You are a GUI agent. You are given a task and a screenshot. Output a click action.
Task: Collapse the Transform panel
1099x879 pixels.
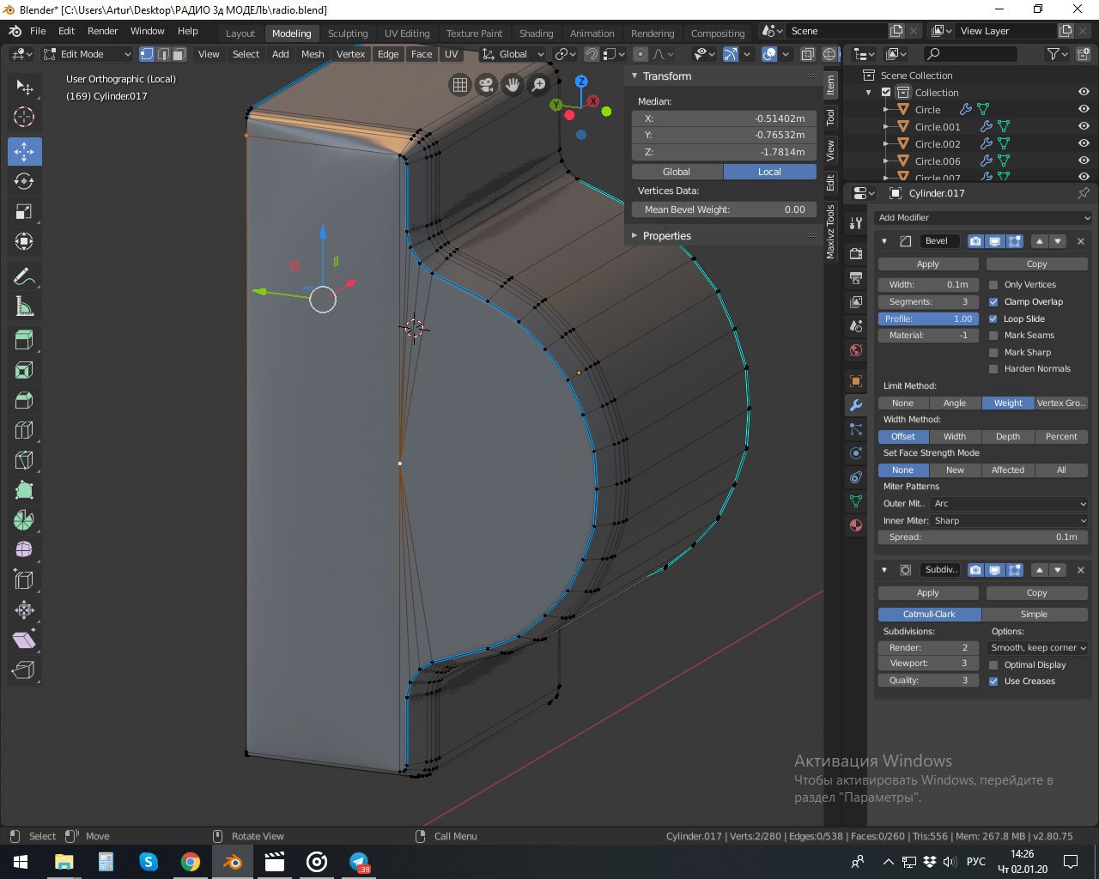click(635, 76)
